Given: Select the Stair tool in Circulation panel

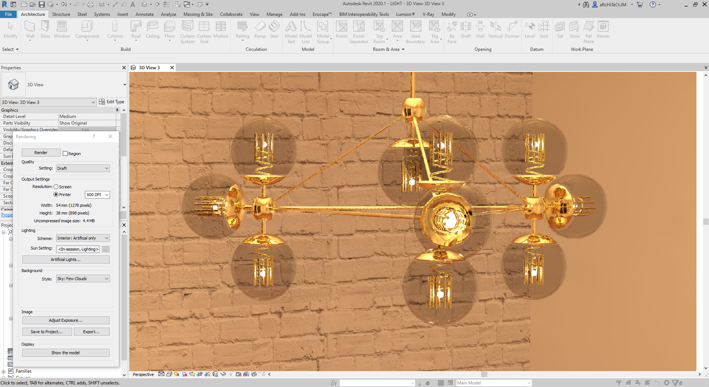Looking at the screenshot, I should pos(274,29).
